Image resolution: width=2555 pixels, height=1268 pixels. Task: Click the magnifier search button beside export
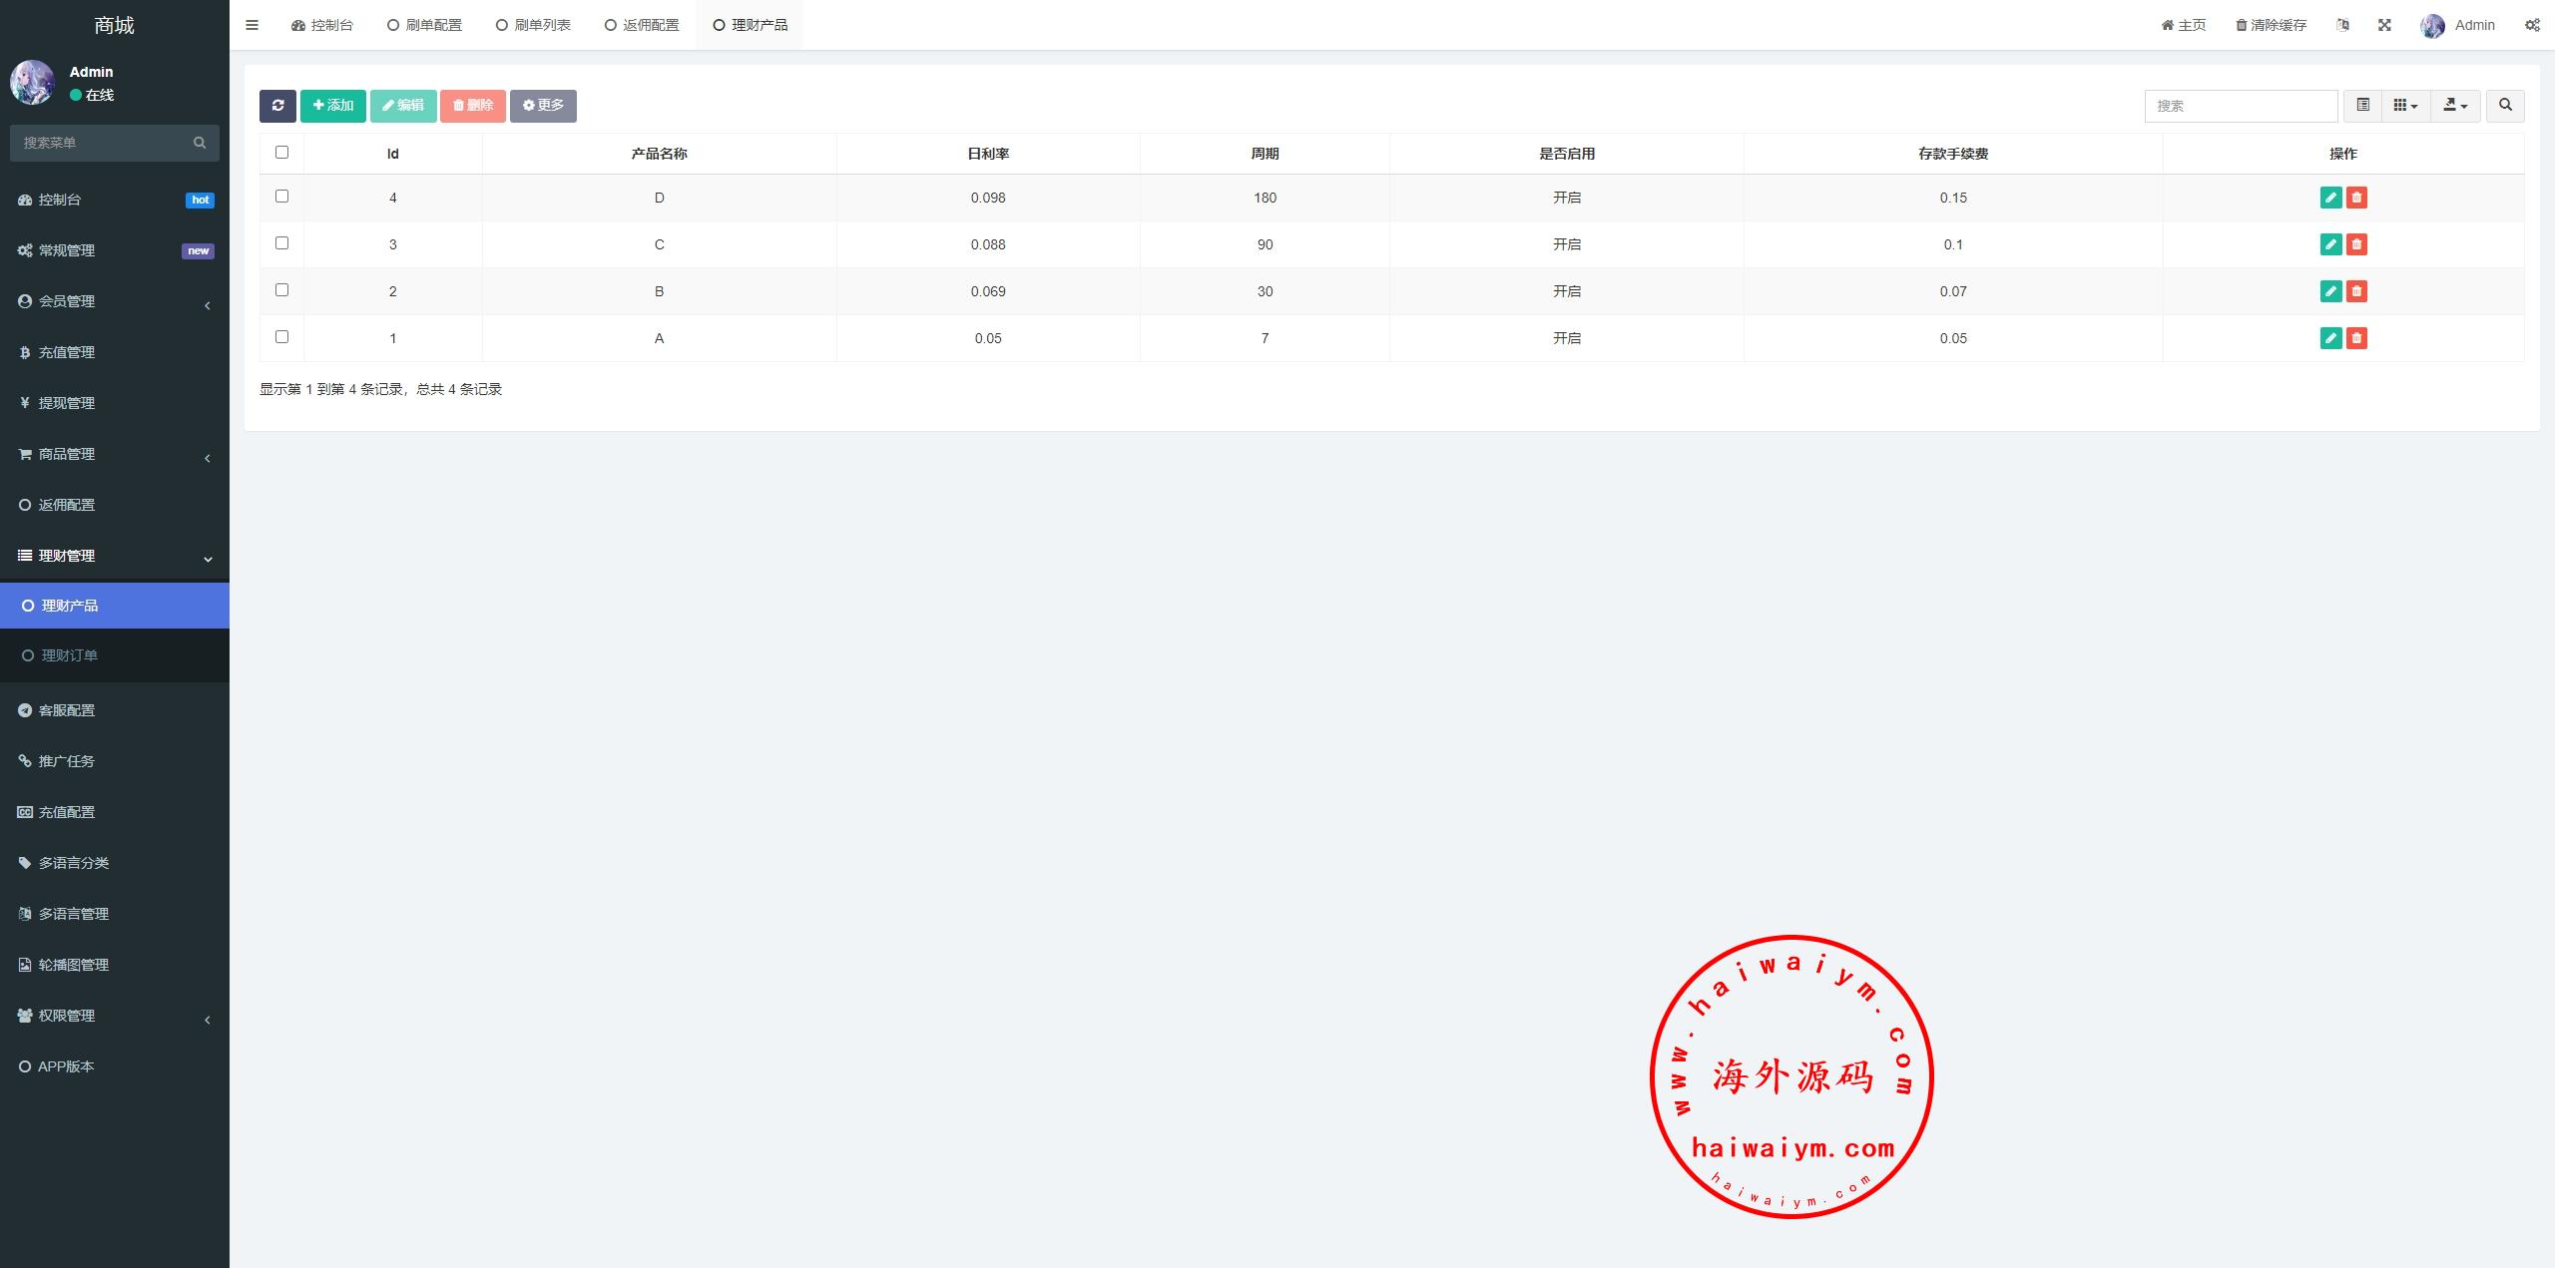coord(2505,106)
